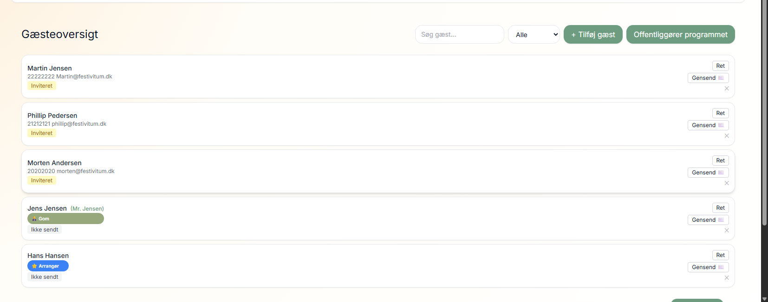Click Ret on Hans Hansen's row
Image resolution: width=768 pixels, height=302 pixels.
[720, 255]
